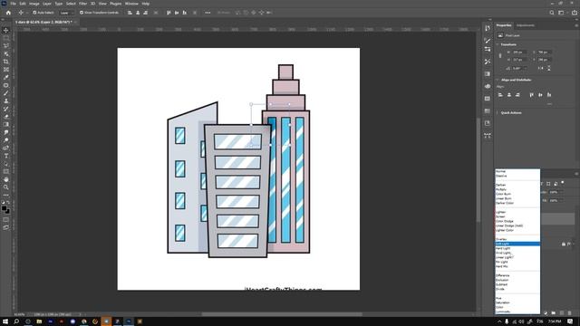Click Flip horizontal icon in the Transform section
Viewport: 580px width, 326px height.
(x=541, y=69)
